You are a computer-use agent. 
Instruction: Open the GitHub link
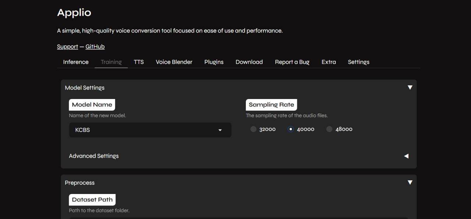point(95,47)
